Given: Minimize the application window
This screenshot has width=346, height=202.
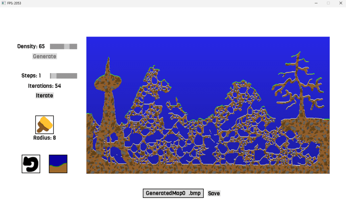Looking at the screenshot, I should [x=316, y=3].
